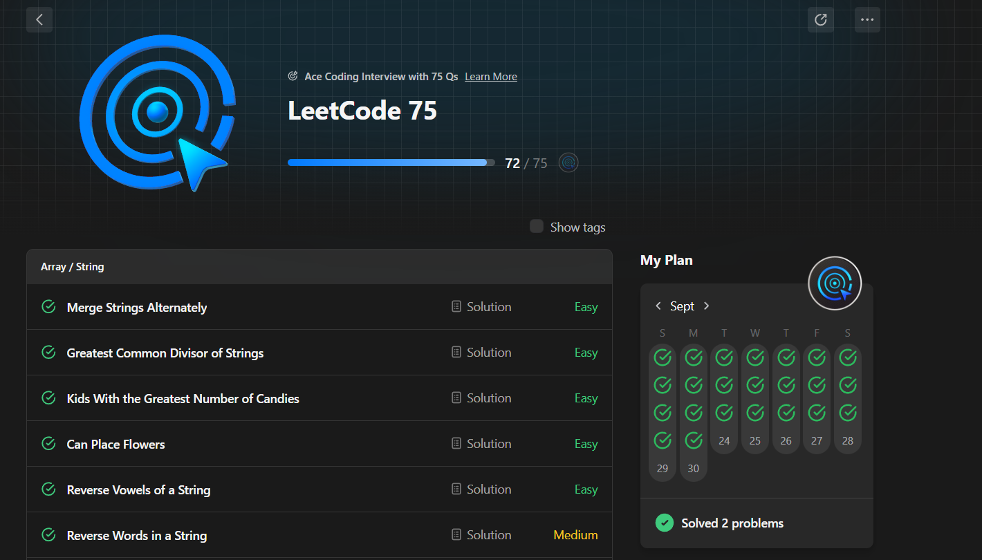Click the document icon in Merge Strings Alternately row

456,306
